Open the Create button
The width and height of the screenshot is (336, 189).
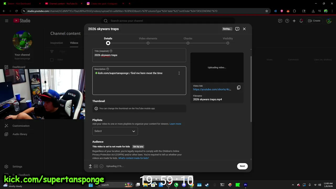pyautogui.click(x=314, y=21)
